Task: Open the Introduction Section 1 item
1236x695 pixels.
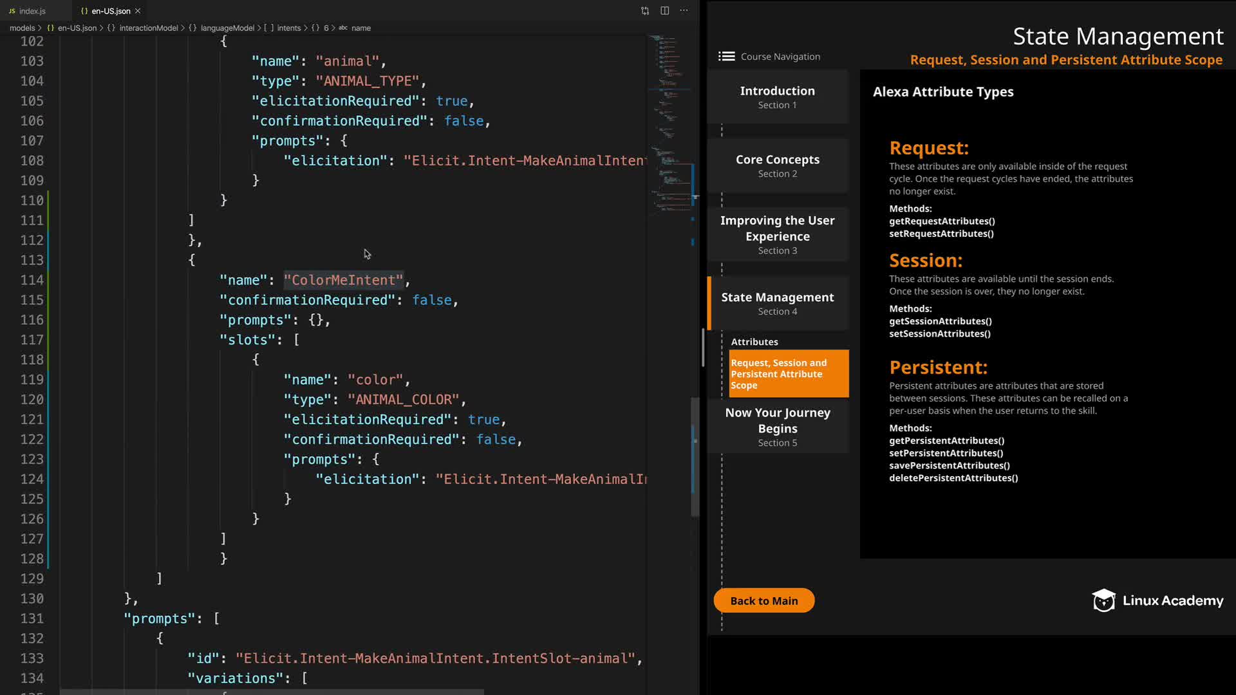Action: 777,97
